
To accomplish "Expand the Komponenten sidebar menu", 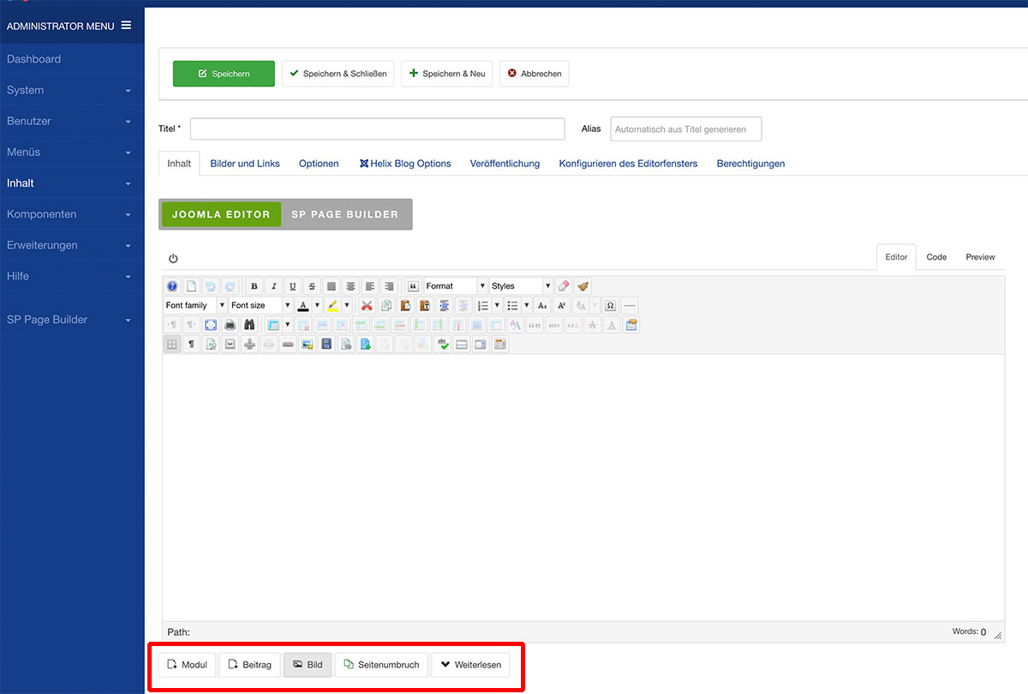I will (x=69, y=214).
